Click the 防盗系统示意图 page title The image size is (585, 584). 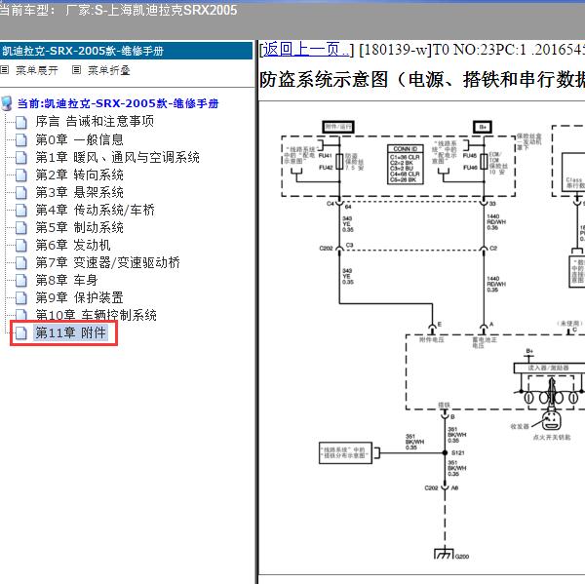pos(422,80)
